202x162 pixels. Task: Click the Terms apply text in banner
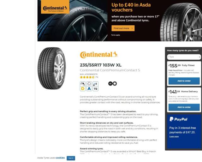[116, 35]
